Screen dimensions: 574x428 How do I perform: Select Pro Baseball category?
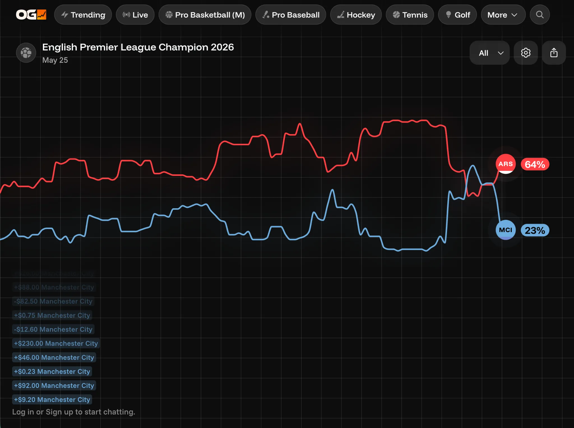click(x=291, y=15)
